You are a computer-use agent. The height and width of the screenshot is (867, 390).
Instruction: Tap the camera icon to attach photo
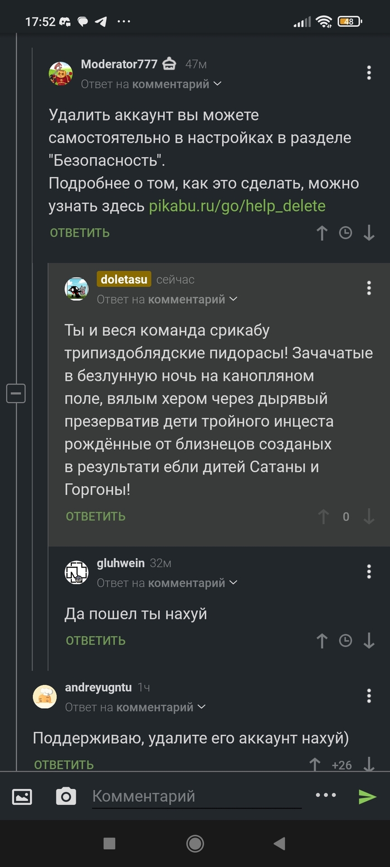click(66, 796)
